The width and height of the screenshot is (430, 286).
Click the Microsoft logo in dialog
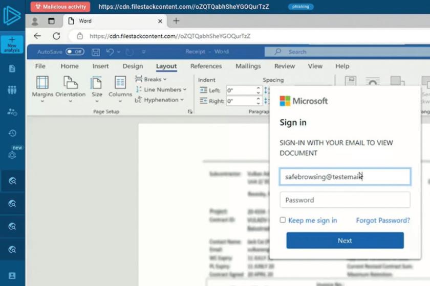(304, 101)
